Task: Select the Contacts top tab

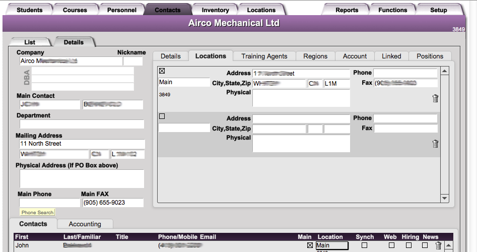Action: 168,10
